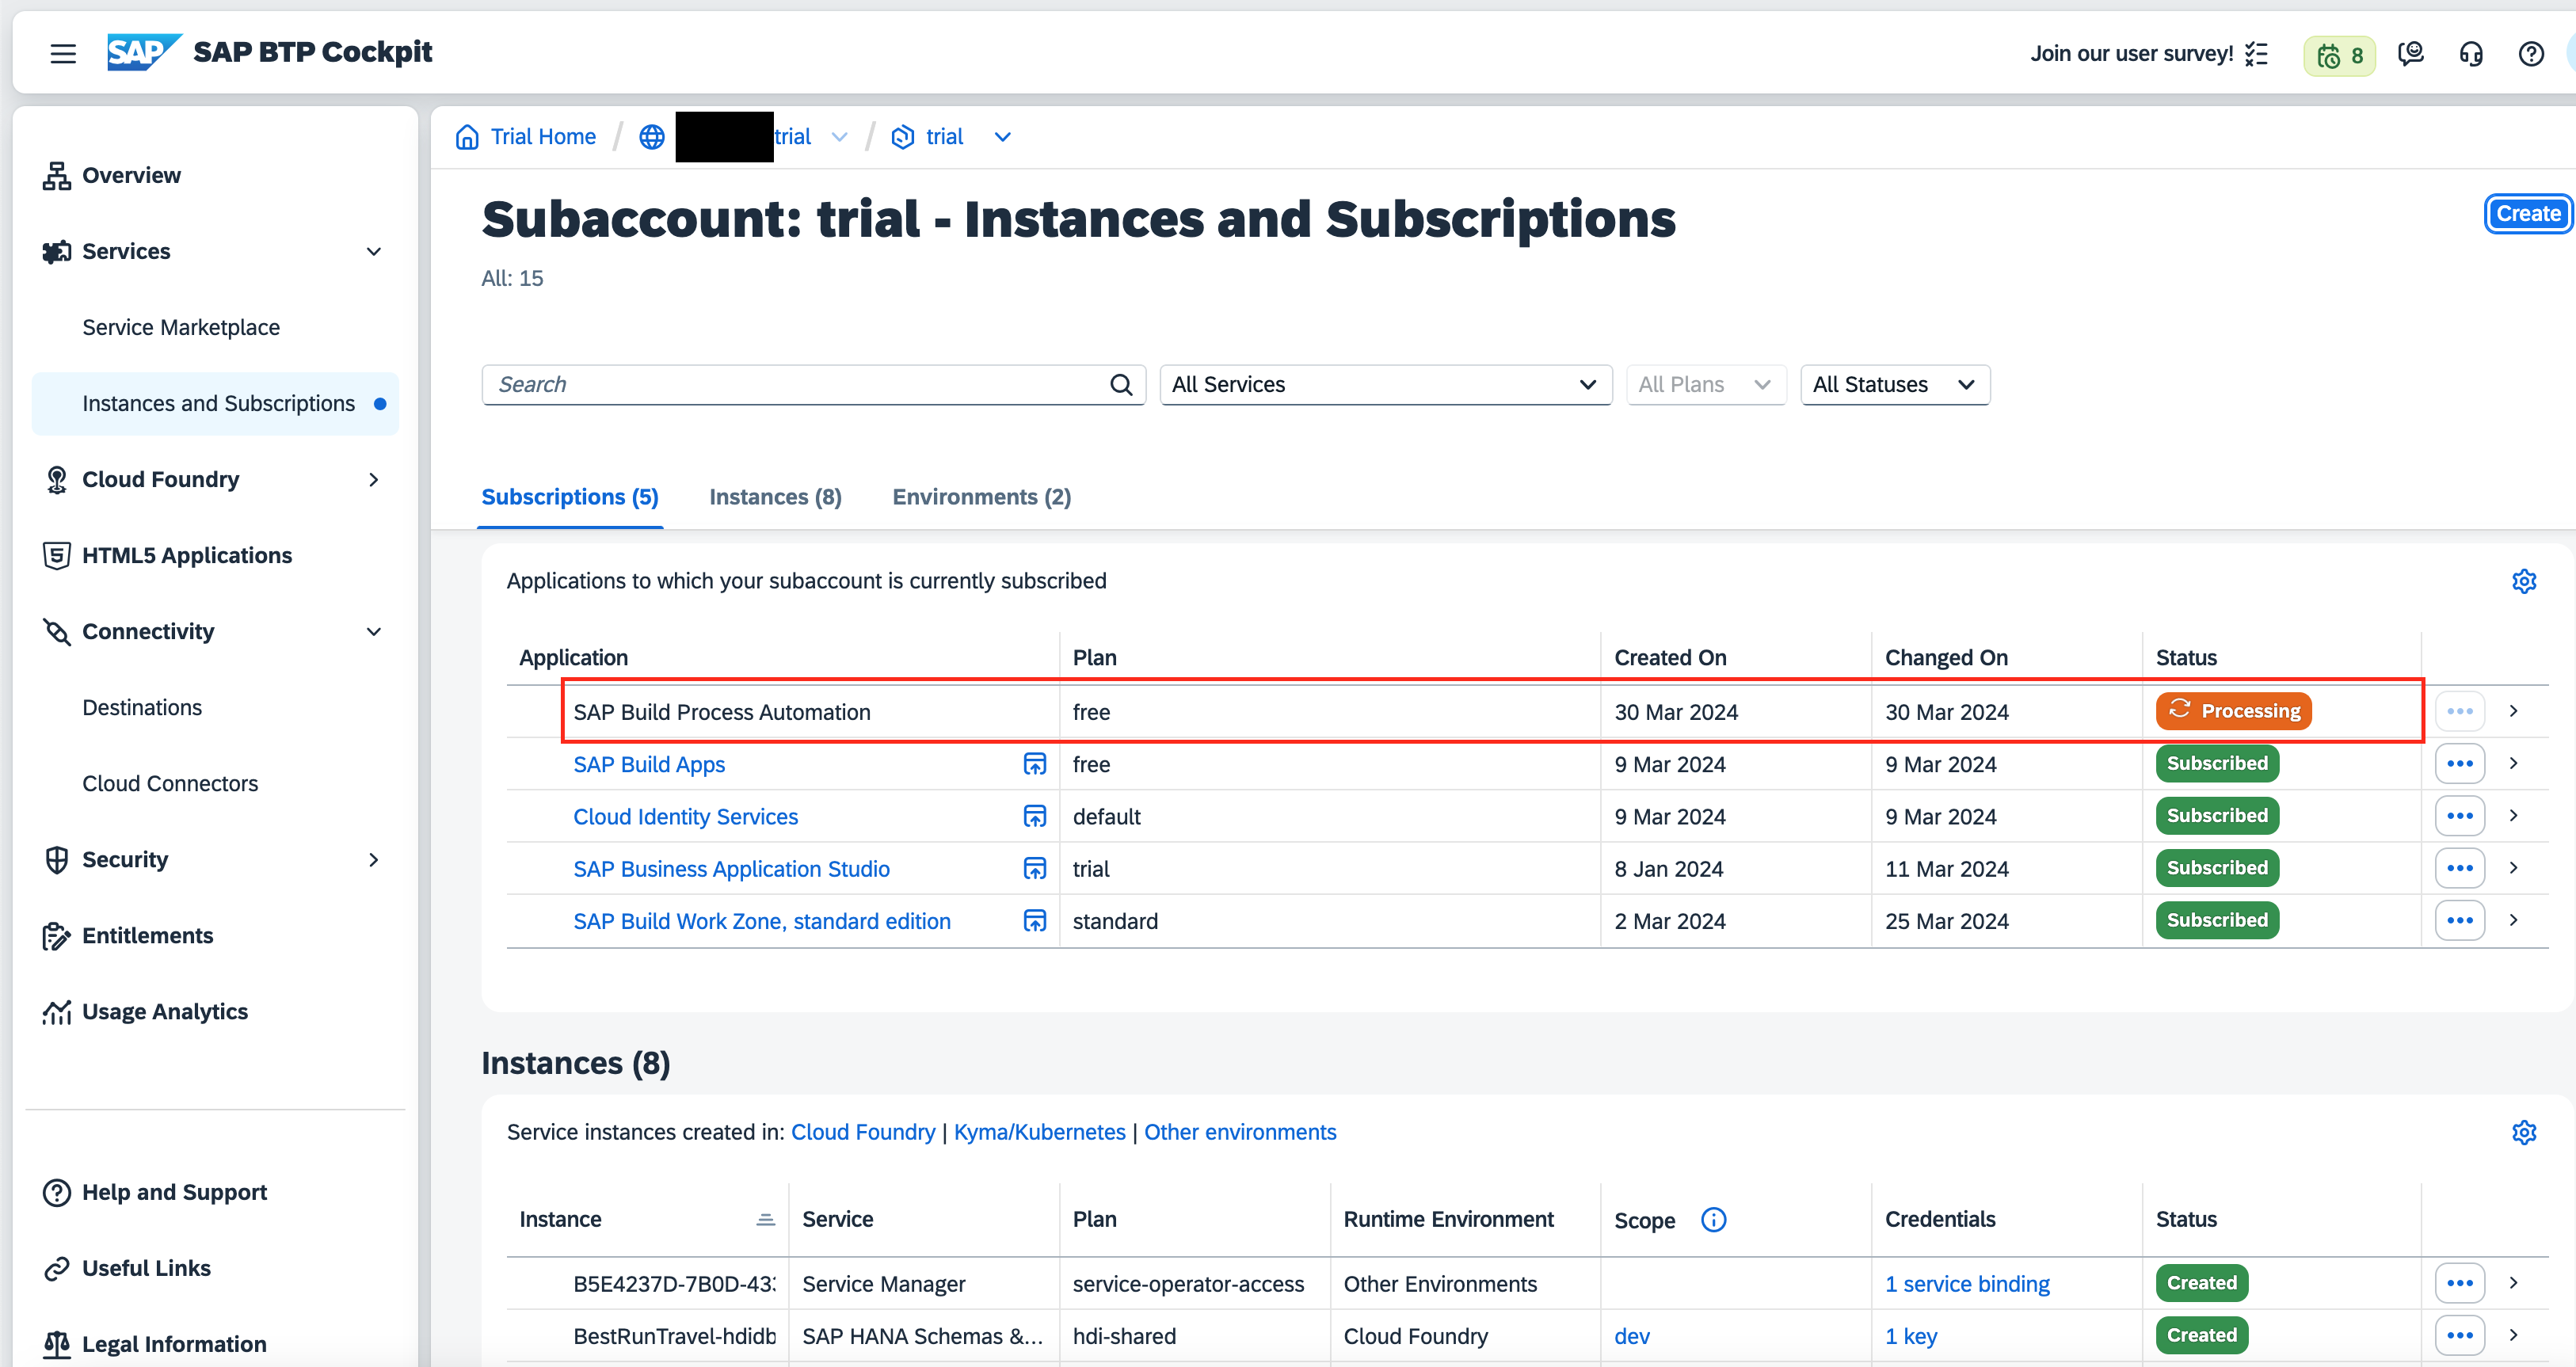This screenshot has width=2576, height=1367.
Task: Click search magnifier icon in Search field
Action: coord(1121,385)
